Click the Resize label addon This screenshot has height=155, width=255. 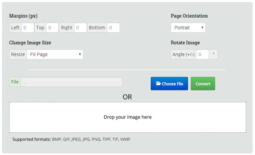coord(18,54)
